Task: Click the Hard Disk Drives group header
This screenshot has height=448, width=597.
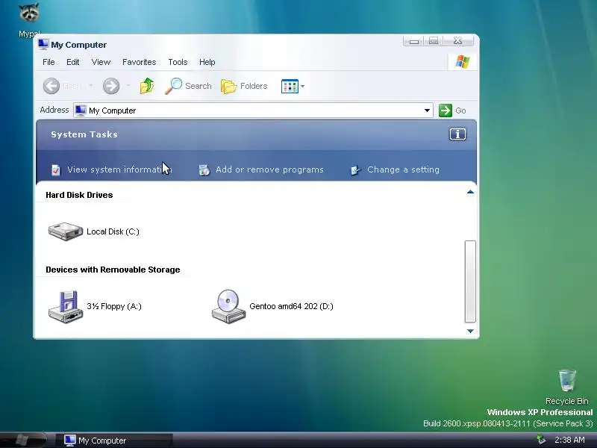Action: pyautogui.click(x=79, y=195)
